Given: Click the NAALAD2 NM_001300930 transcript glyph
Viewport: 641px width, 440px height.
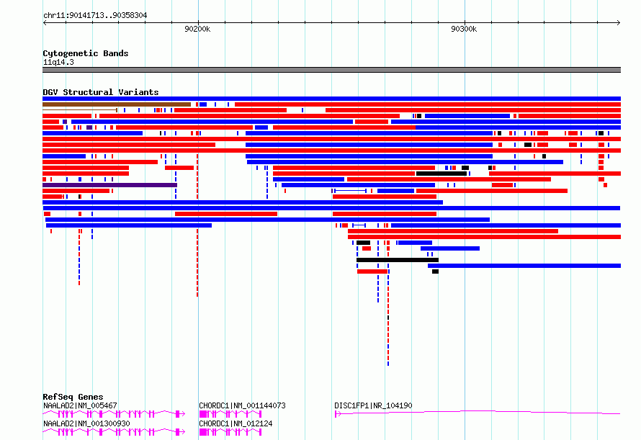Looking at the screenshot, I should (x=114, y=432).
